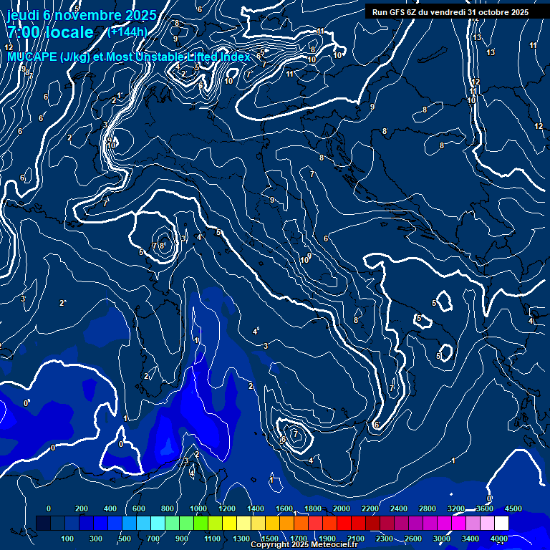
Task: Click the '1400' legend label
Action: point(256,508)
